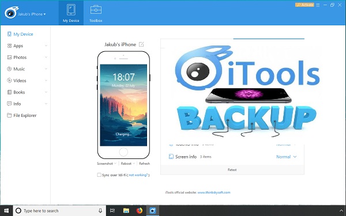346x216 pixels.
Task: Click the Info sidebar icon
Action: click(9, 104)
